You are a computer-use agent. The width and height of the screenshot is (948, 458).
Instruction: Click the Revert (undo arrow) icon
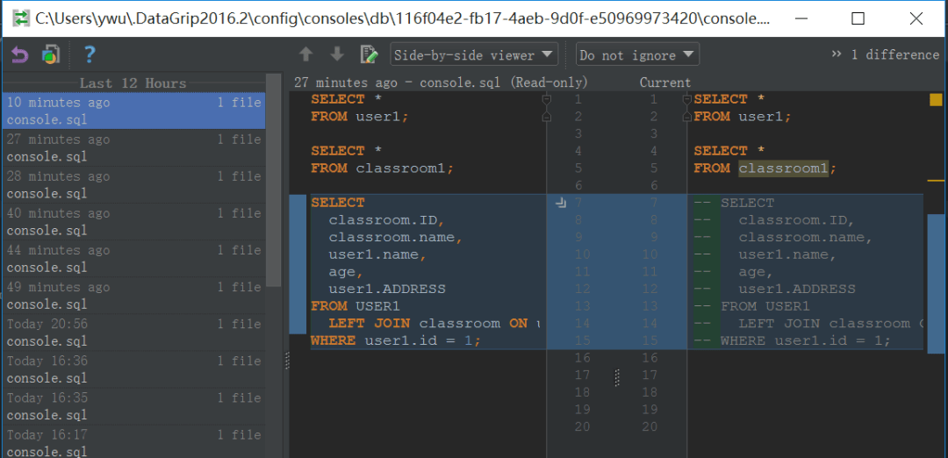[x=19, y=55]
